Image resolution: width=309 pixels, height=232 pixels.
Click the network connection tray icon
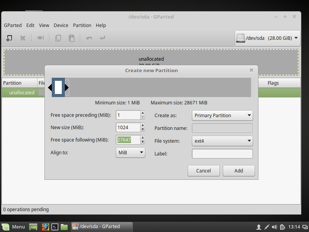[x=267, y=227]
